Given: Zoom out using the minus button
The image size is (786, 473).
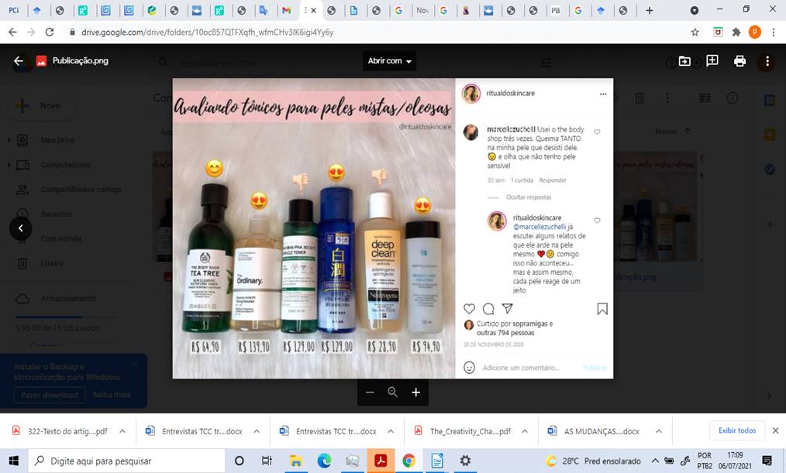Looking at the screenshot, I should pos(370,392).
